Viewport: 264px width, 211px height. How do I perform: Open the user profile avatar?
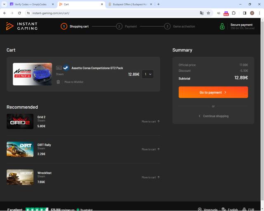[252, 13]
